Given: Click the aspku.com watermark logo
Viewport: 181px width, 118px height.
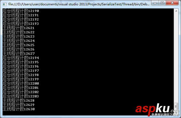Looking at the screenshot, I should tap(157, 110).
